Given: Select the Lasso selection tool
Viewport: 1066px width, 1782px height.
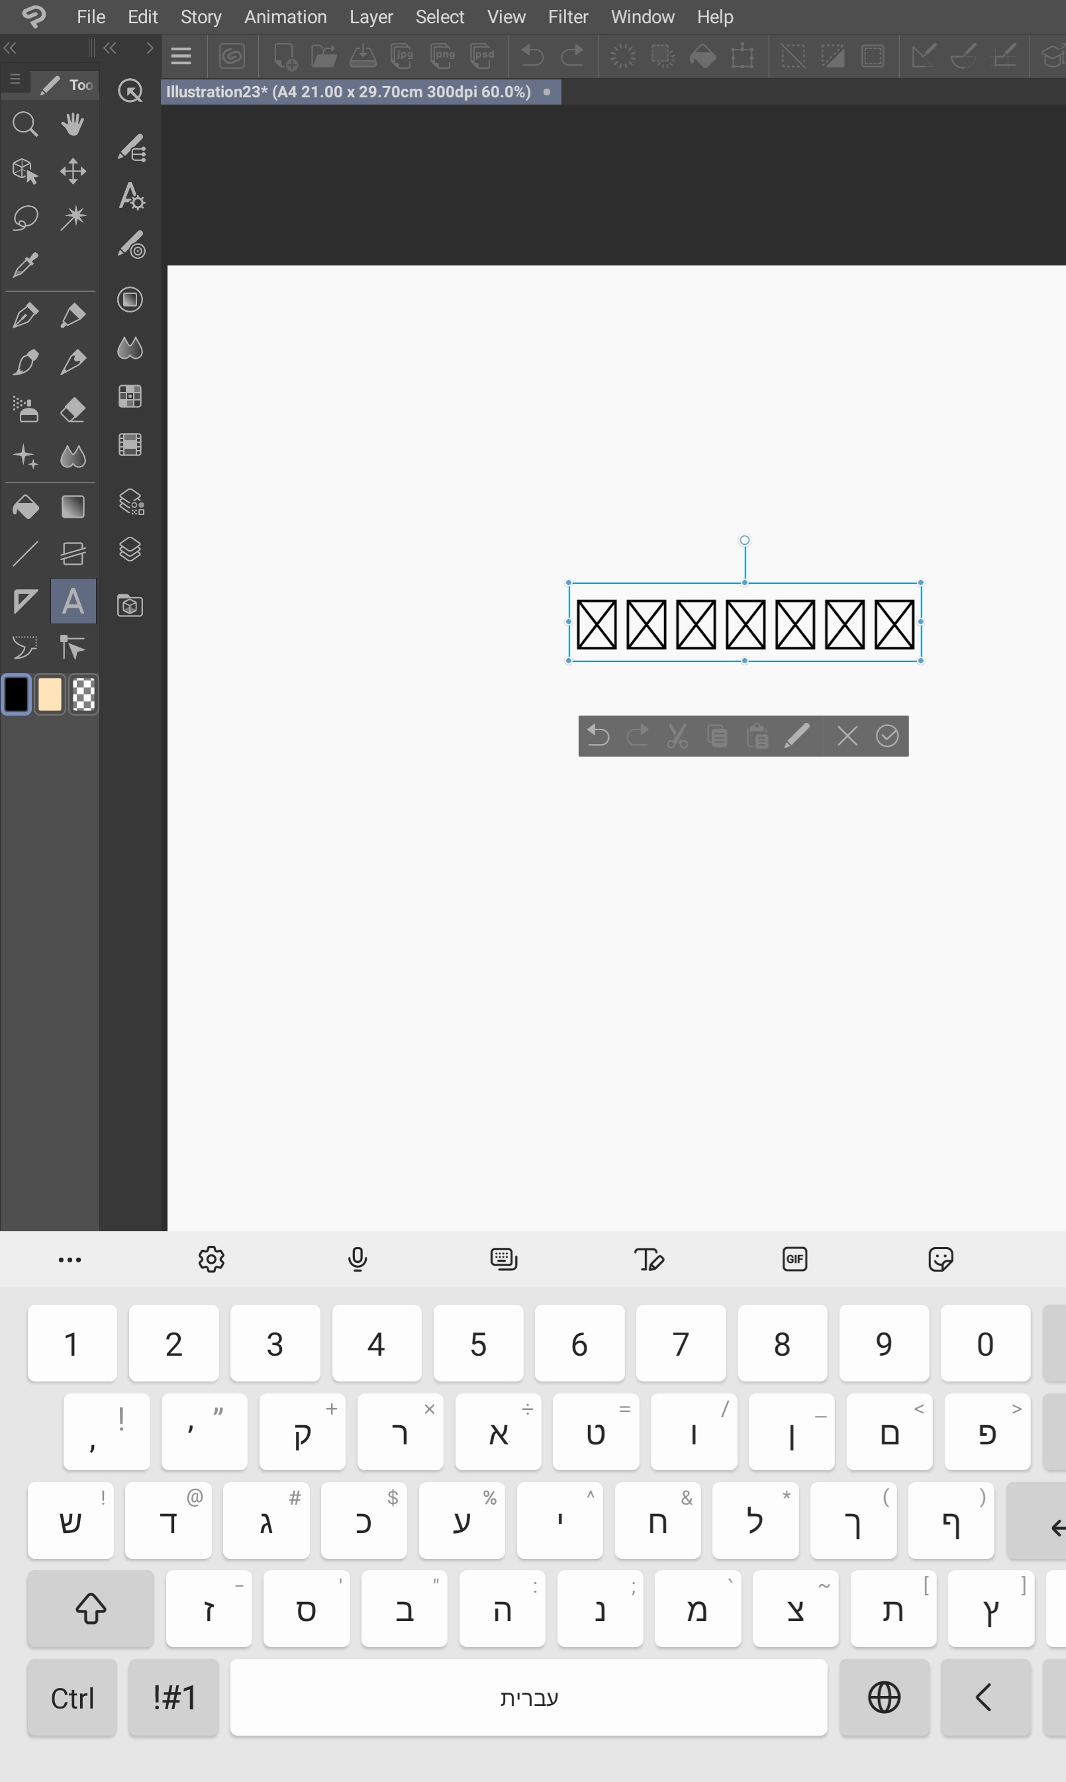Looking at the screenshot, I should (25, 218).
